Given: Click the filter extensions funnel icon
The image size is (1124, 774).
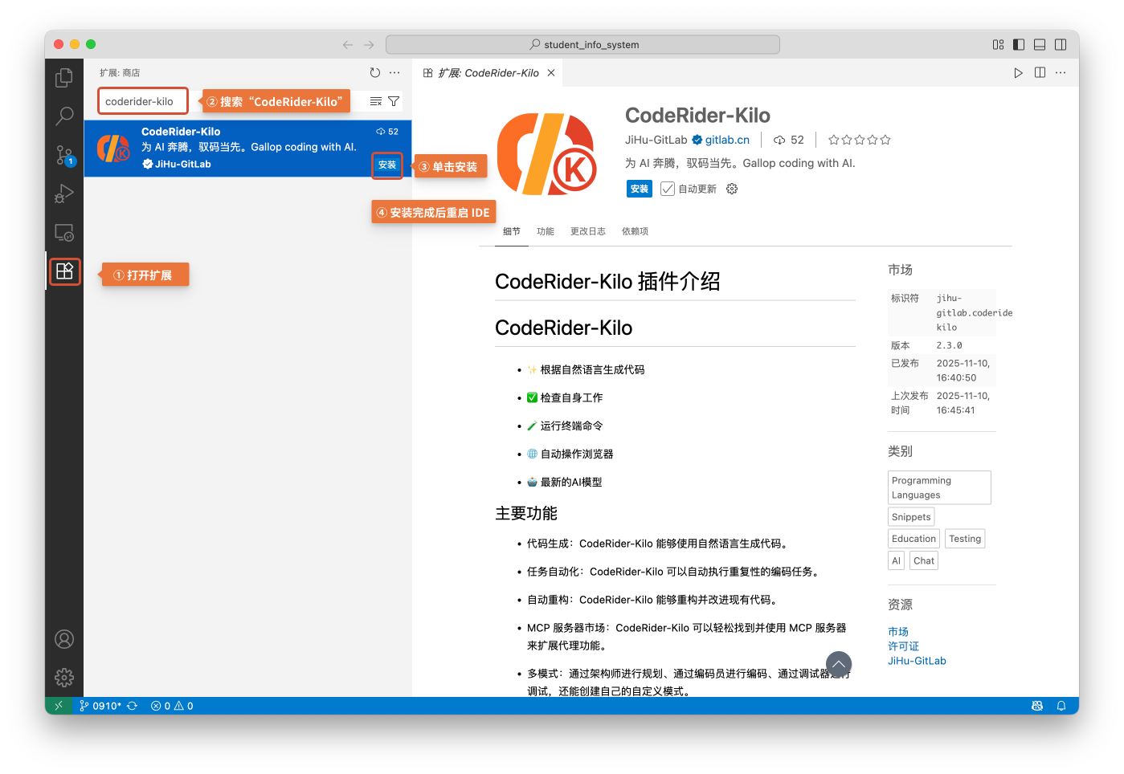Looking at the screenshot, I should (x=394, y=101).
